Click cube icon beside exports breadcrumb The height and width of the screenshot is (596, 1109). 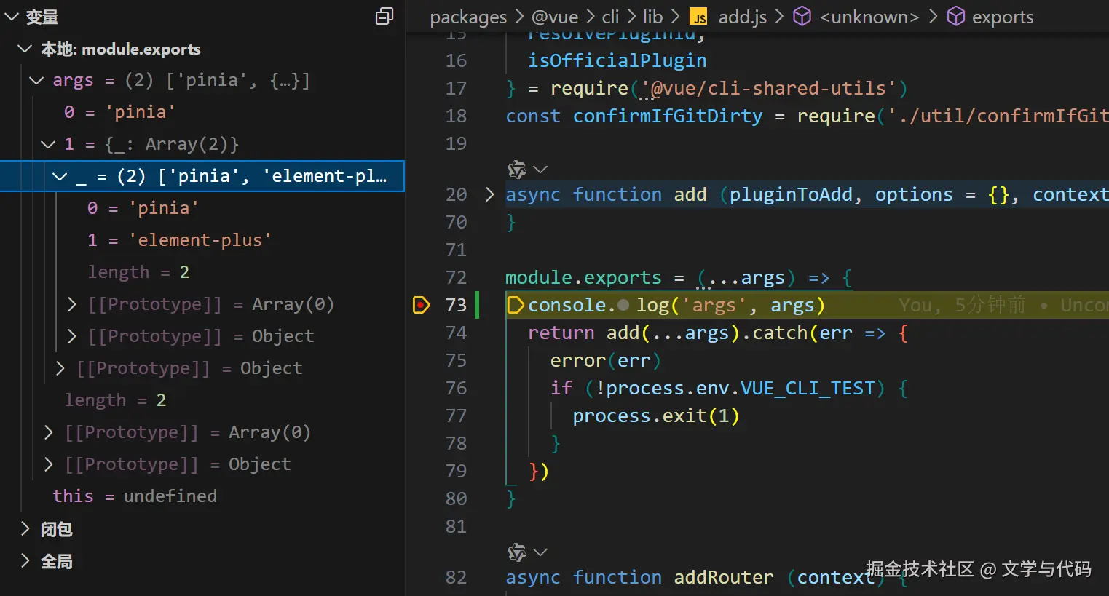pos(955,17)
